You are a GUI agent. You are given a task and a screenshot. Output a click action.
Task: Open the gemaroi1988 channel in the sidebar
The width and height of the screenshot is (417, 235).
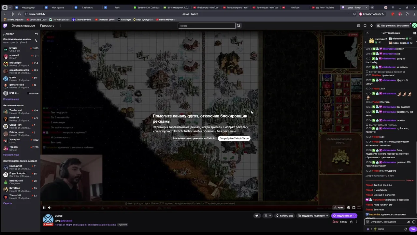click(x=21, y=86)
